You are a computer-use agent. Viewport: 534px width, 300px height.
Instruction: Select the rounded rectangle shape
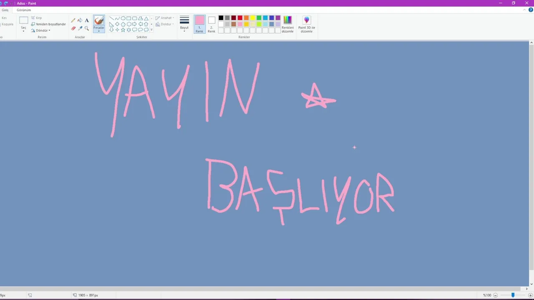pyautogui.click(x=135, y=18)
